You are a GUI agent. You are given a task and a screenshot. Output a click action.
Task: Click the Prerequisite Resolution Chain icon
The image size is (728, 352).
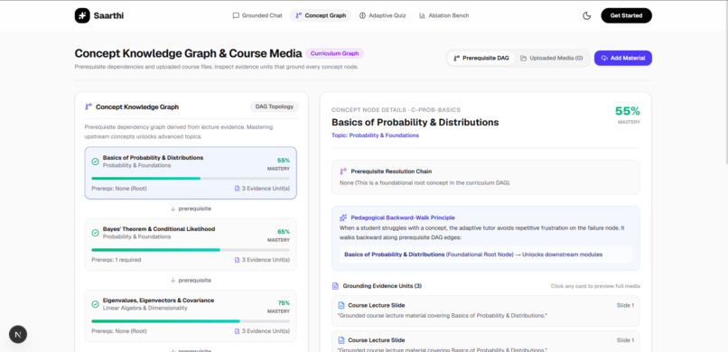point(343,171)
